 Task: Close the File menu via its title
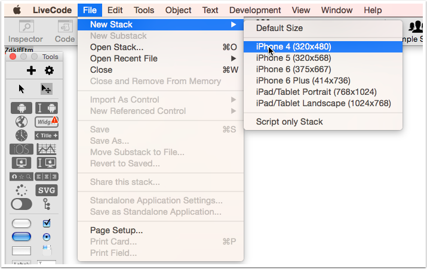coord(90,10)
